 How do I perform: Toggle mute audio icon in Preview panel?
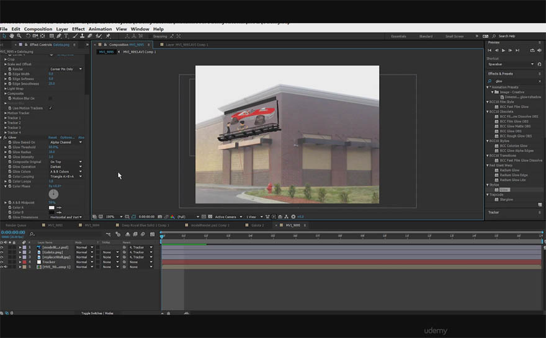tap(539, 50)
